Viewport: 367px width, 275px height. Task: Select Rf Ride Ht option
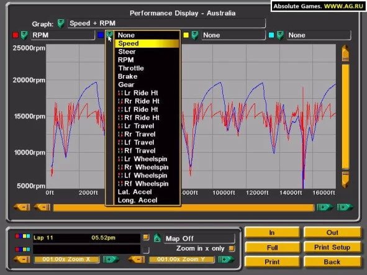point(147,117)
